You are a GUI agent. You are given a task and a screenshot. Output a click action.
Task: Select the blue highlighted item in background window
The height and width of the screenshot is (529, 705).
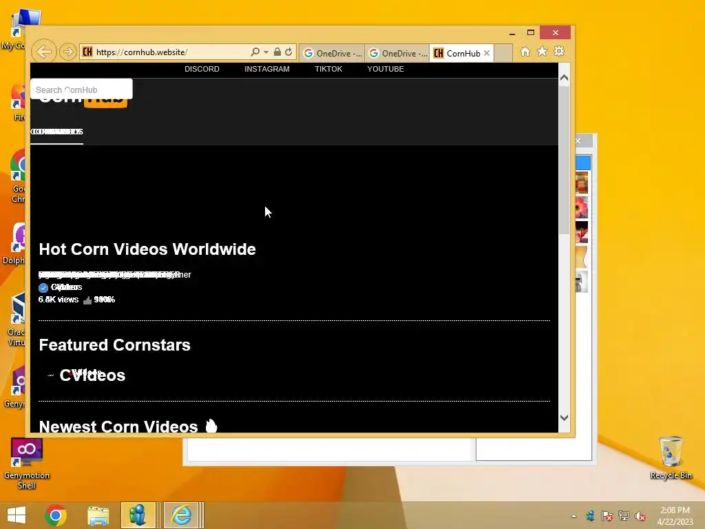(583, 163)
